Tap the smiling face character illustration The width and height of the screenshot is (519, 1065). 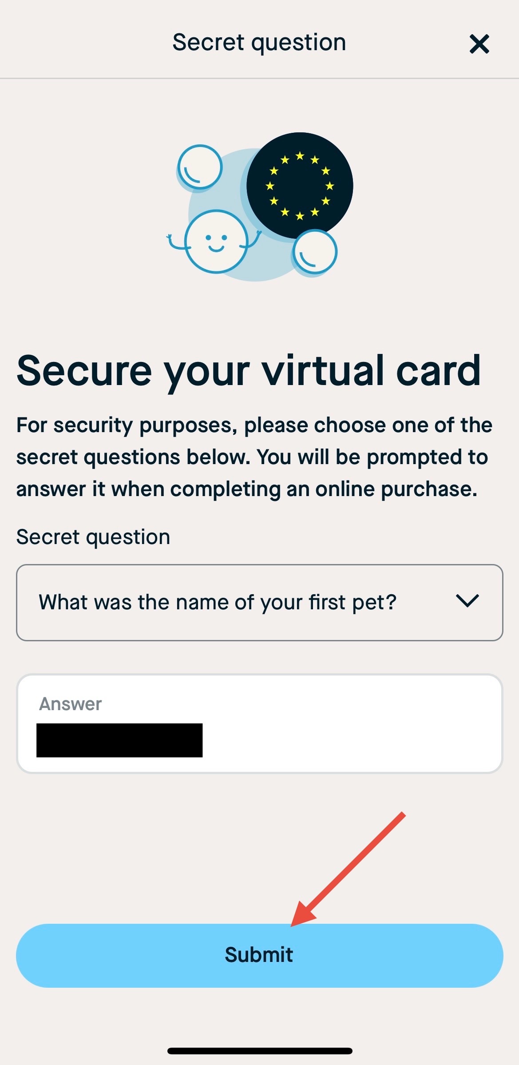[x=216, y=242]
